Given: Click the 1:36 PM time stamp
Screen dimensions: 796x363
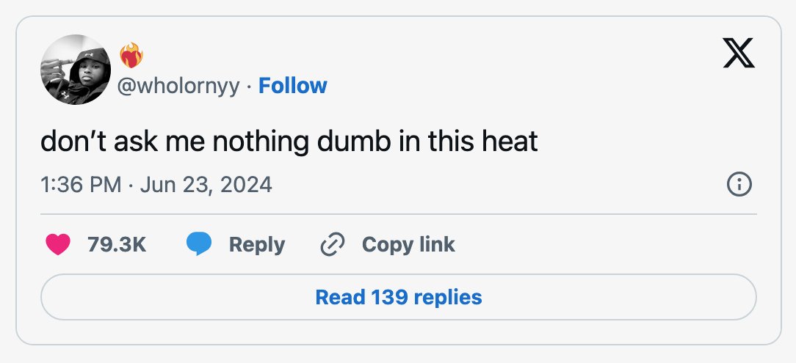Looking at the screenshot, I should pos(82,185).
